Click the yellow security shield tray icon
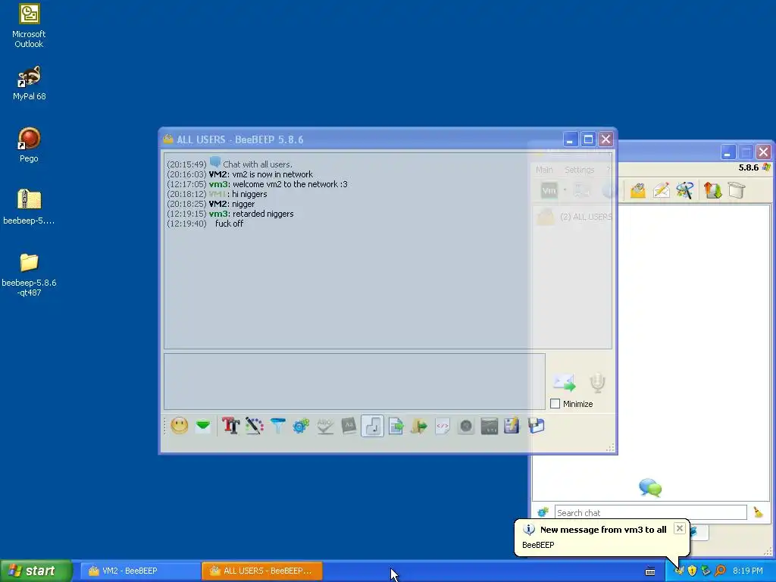 693,571
